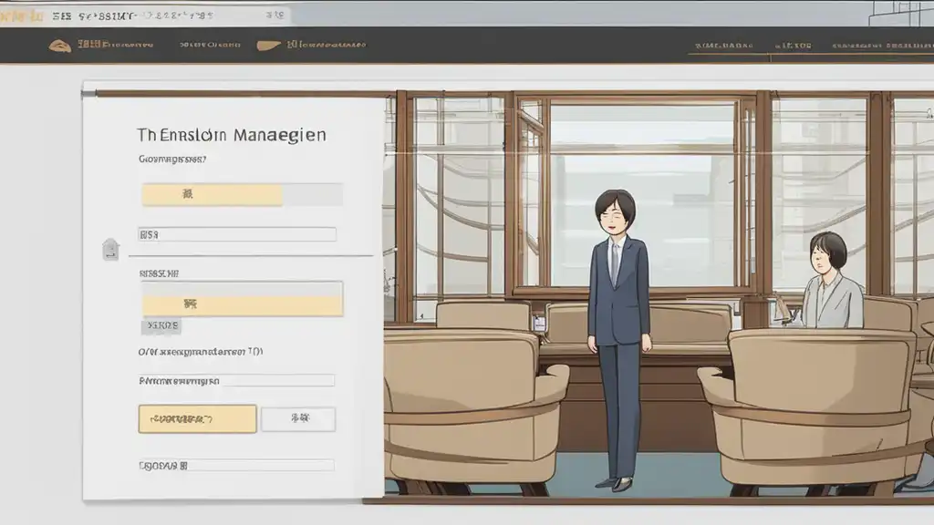This screenshot has width=934, height=525.
Task: Open the nav item beside the orange pointer icon
Action: [326, 45]
